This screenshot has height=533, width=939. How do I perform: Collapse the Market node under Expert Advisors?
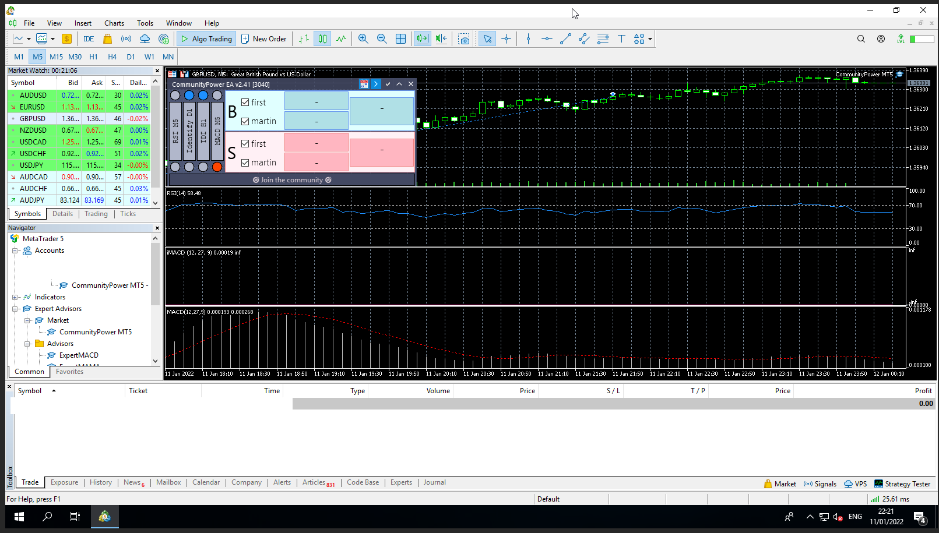pos(27,320)
